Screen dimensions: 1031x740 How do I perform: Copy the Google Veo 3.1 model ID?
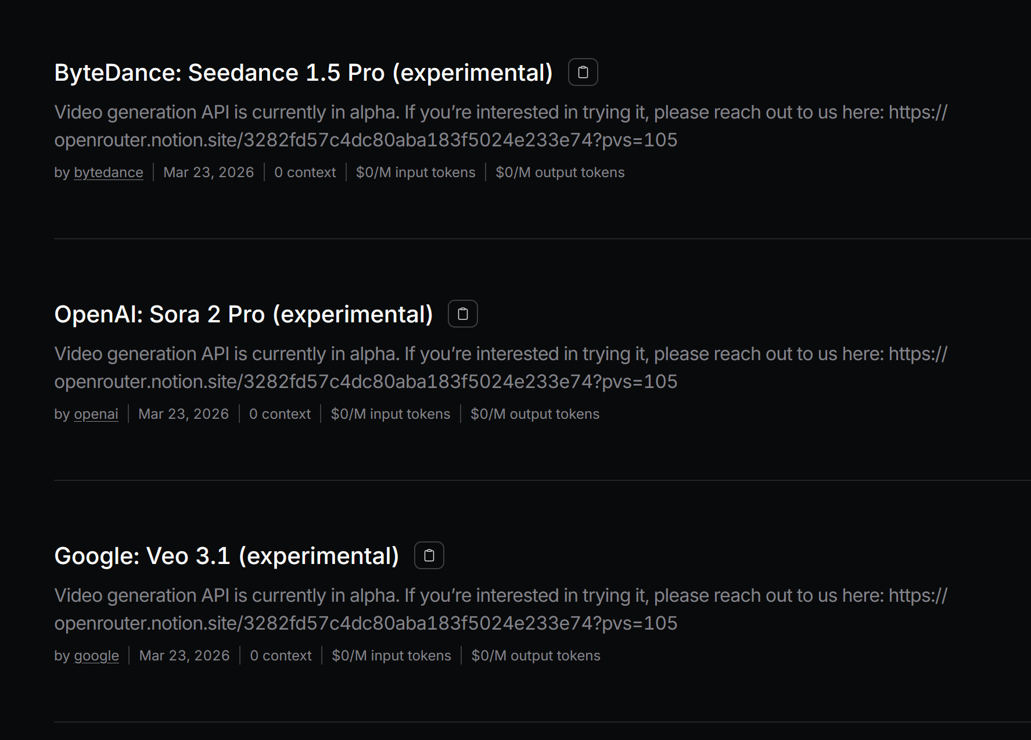click(429, 555)
